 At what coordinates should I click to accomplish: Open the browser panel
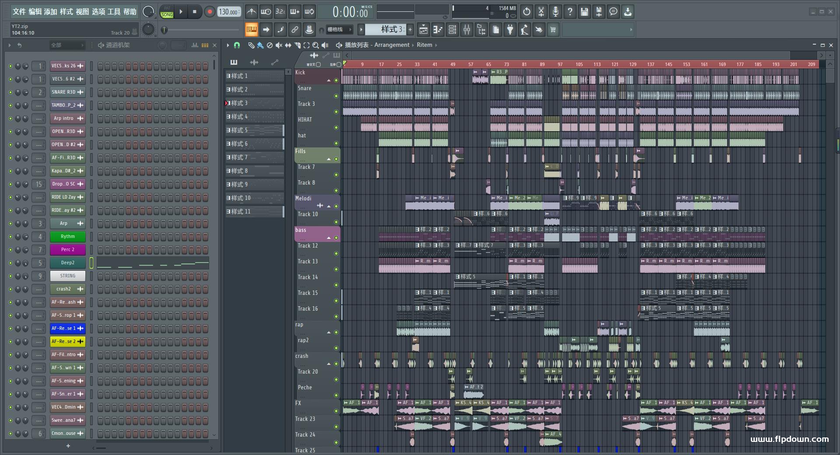pos(481,30)
